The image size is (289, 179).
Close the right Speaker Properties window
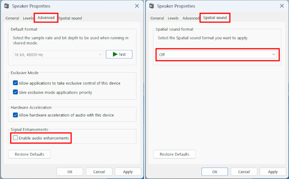282,6
